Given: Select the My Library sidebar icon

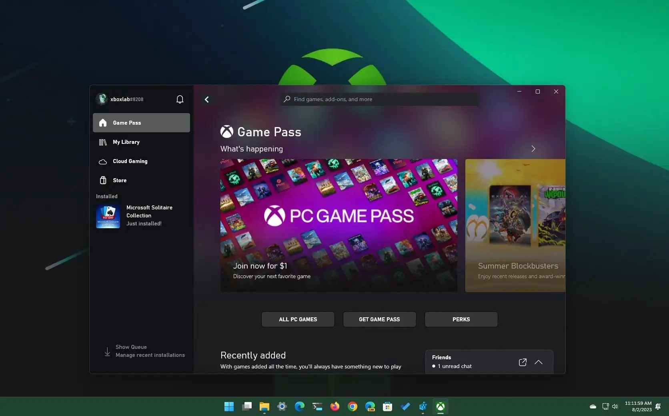Looking at the screenshot, I should point(103,142).
